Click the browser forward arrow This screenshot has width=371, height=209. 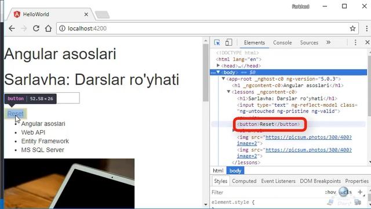pyautogui.click(x=24, y=28)
